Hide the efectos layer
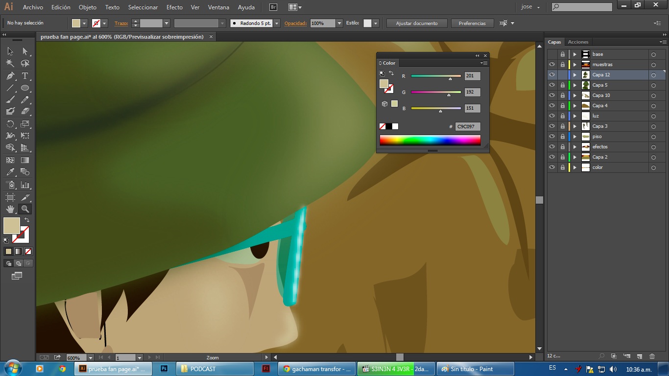The image size is (669, 376). click(x=552, y=147)
